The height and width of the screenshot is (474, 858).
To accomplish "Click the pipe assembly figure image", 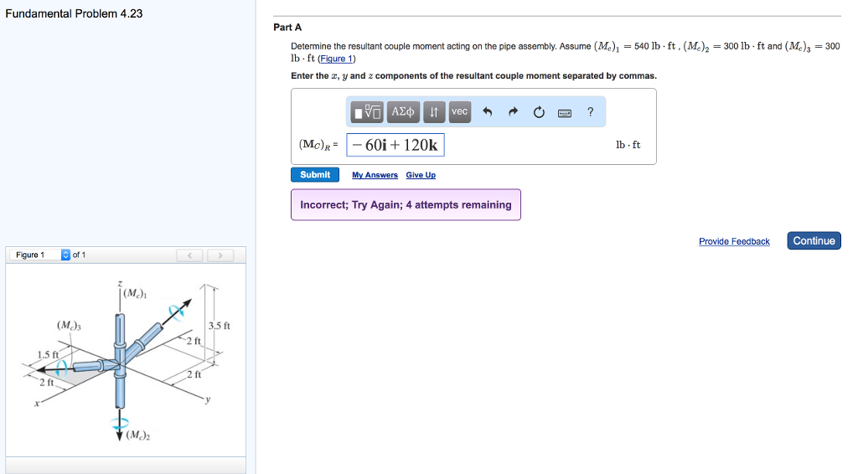I will (x=126, y=361).
